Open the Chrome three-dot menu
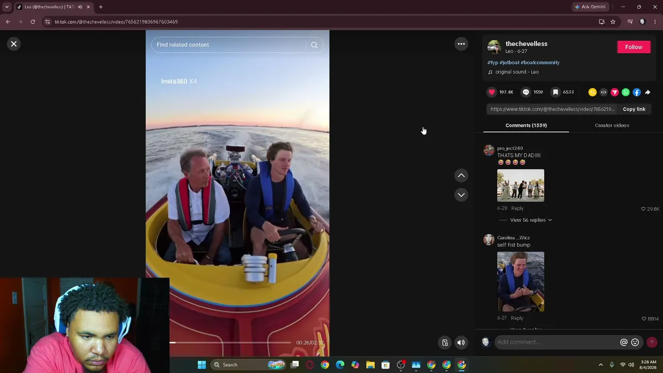This screenshot has height=373, width=663. pos(655,22)
